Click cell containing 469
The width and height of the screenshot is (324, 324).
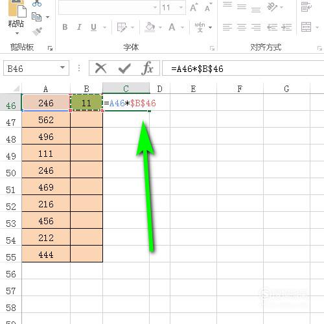pos(46,187)
